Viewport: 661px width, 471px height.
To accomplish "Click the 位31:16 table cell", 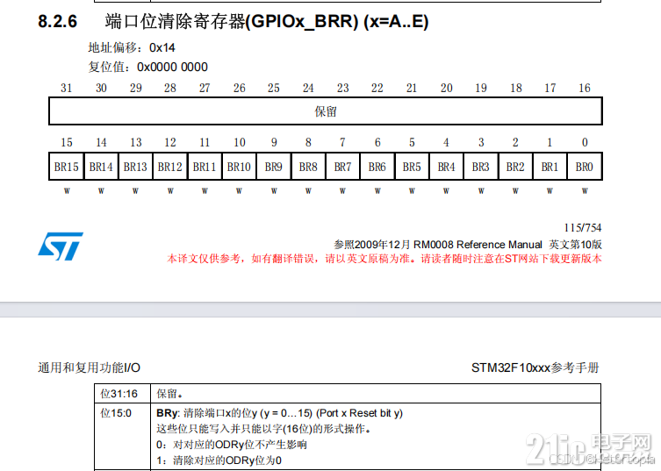I will [x=122, y=394].
